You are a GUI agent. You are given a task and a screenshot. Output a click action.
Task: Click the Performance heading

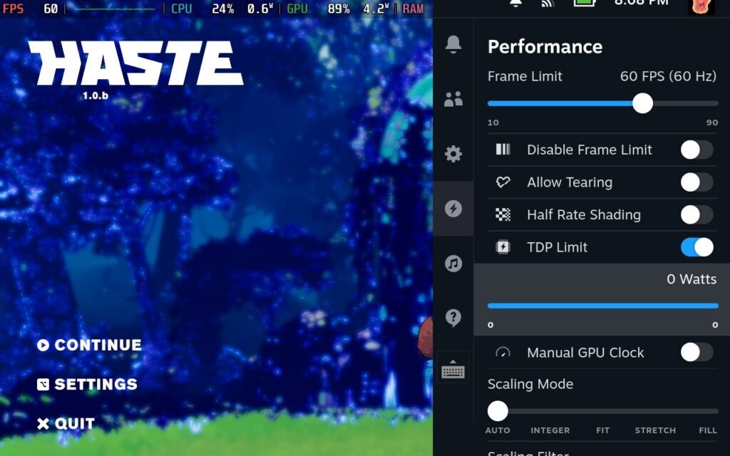point(545,47)
